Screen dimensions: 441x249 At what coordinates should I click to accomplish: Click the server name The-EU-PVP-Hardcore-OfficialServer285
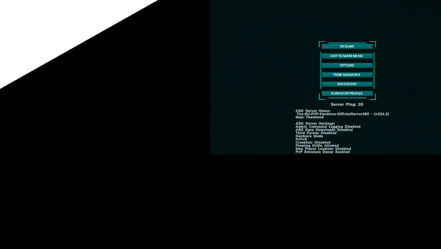pos(333,114)
